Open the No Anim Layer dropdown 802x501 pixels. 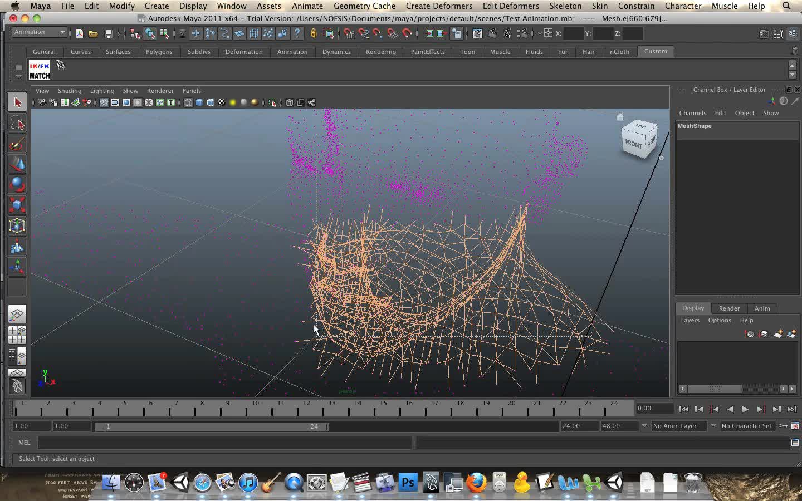[x=679, y=426]
